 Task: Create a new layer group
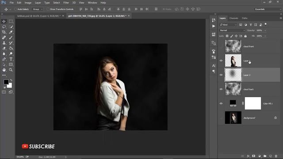(x=265, y=156)
